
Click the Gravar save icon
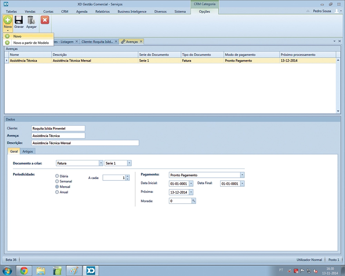[x=19, y=20]
